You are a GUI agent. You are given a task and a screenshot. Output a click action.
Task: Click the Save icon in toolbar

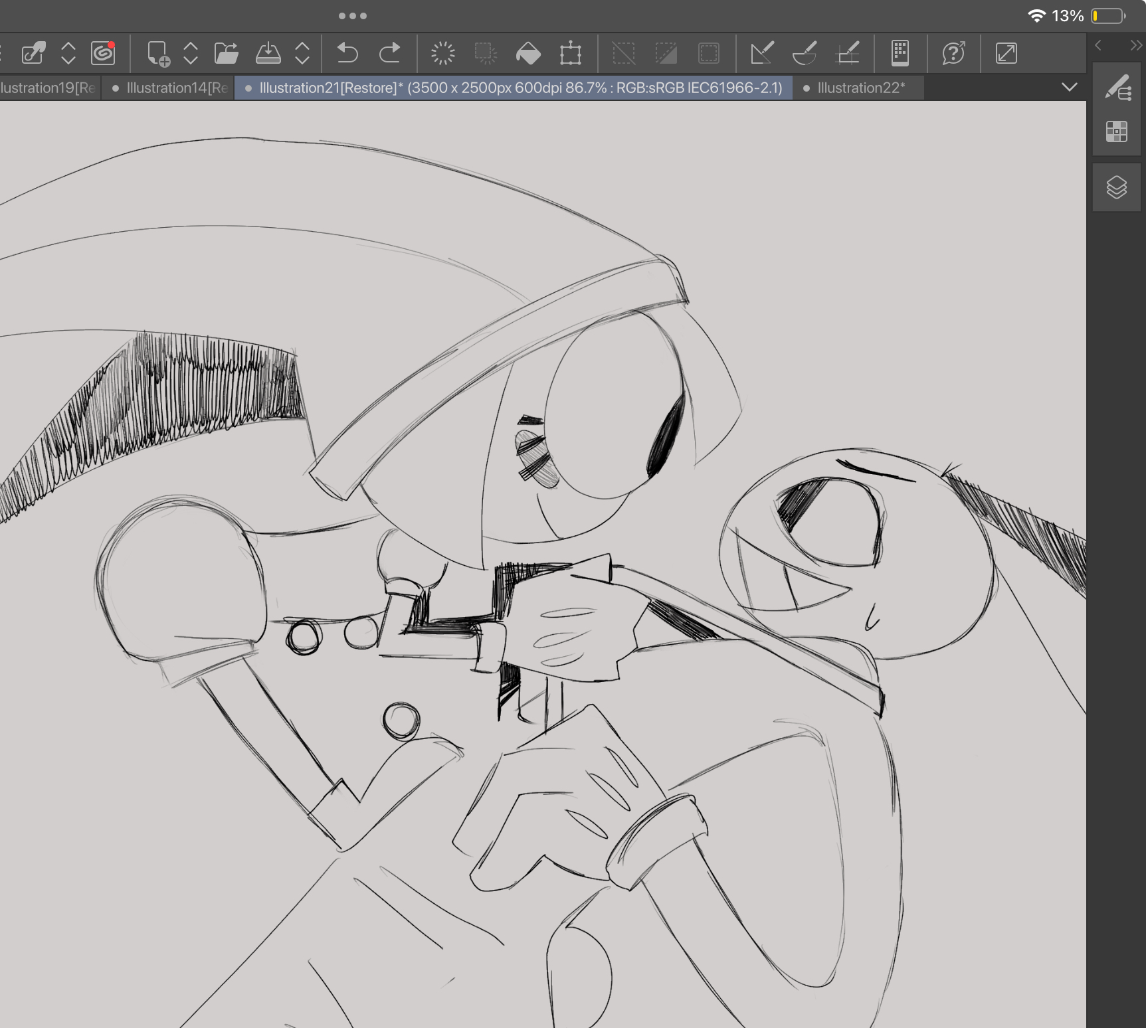pos(268,53)
